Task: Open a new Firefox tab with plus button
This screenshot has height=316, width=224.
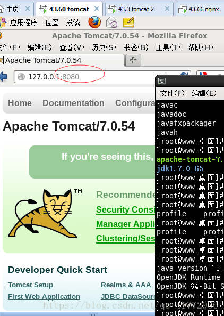Action: [x=133, y=60]
